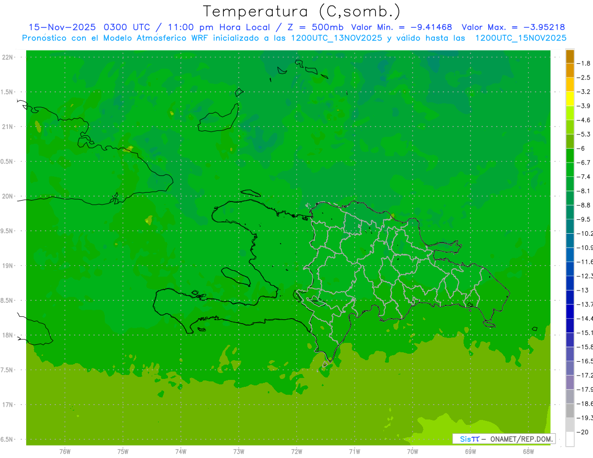Click the "Valor Min. = -9.41468" text
The width and height of the screenshot is (593, 458).
click(402, 27)
